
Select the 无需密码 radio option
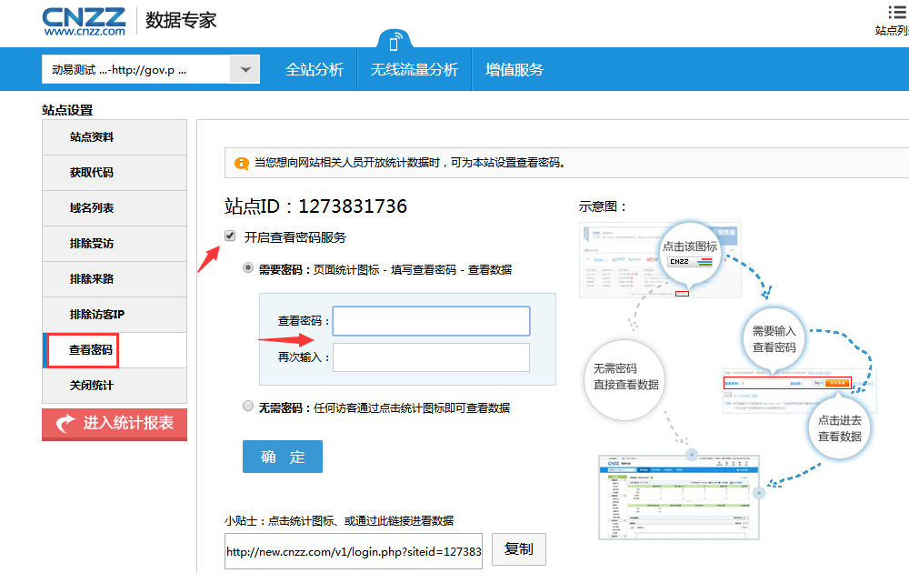click(248, 407)
